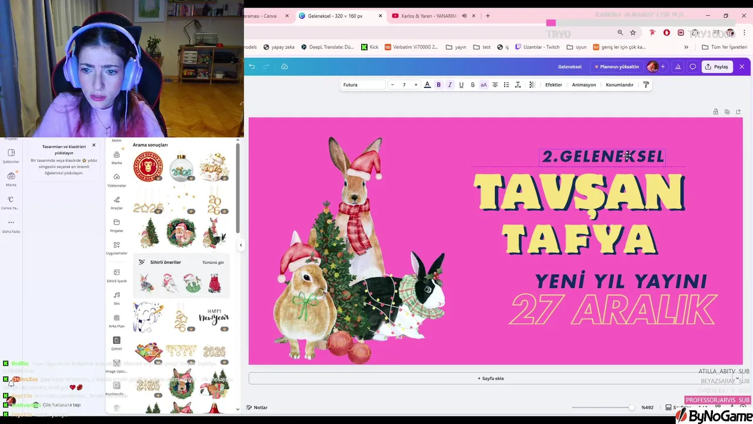Open cloud save status icon
753x424 pixels.
[284, 67]
